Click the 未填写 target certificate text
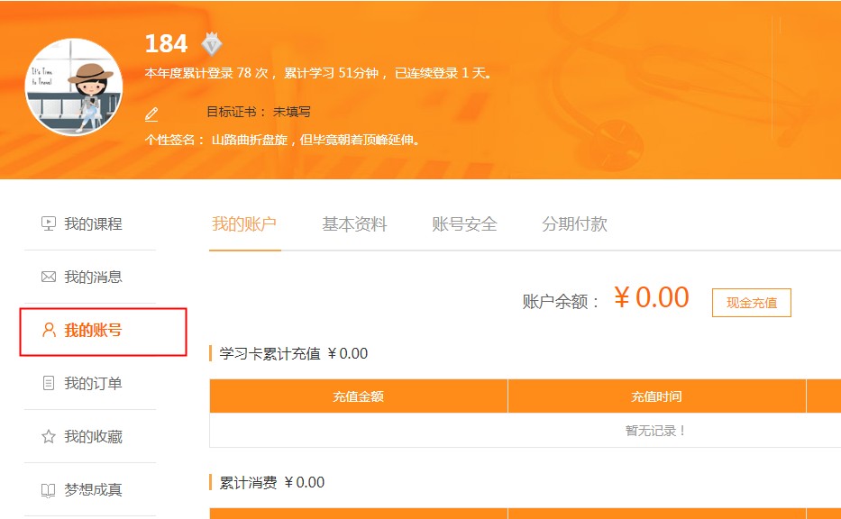Screen dimensions: 841x519 click(292, 112)
